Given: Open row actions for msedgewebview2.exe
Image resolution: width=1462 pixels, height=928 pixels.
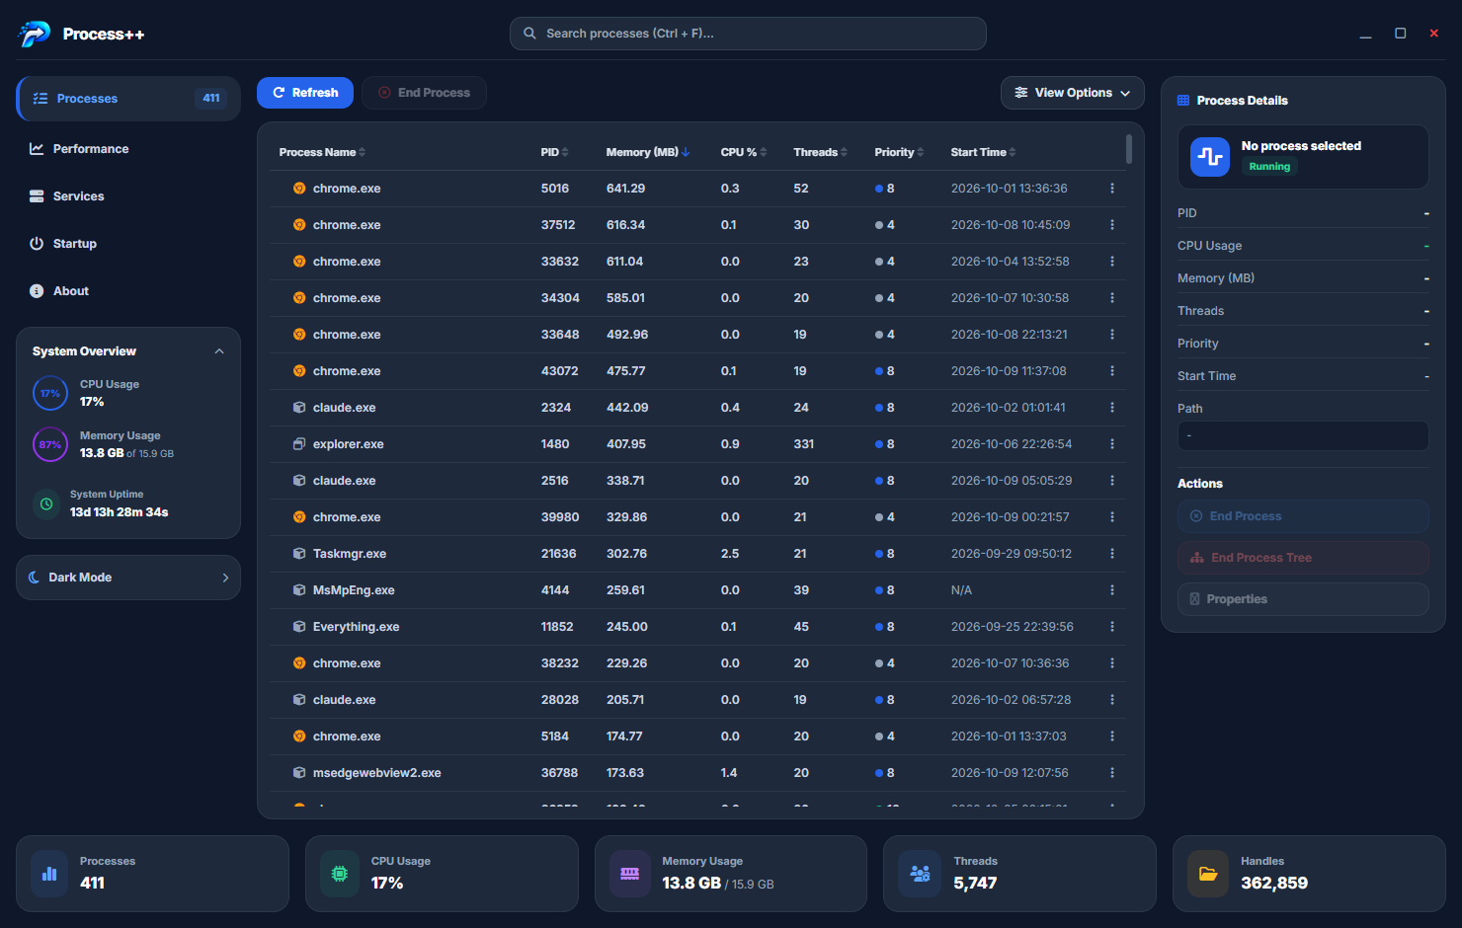Looking at the screenshot, I should tap(1112, 773).
